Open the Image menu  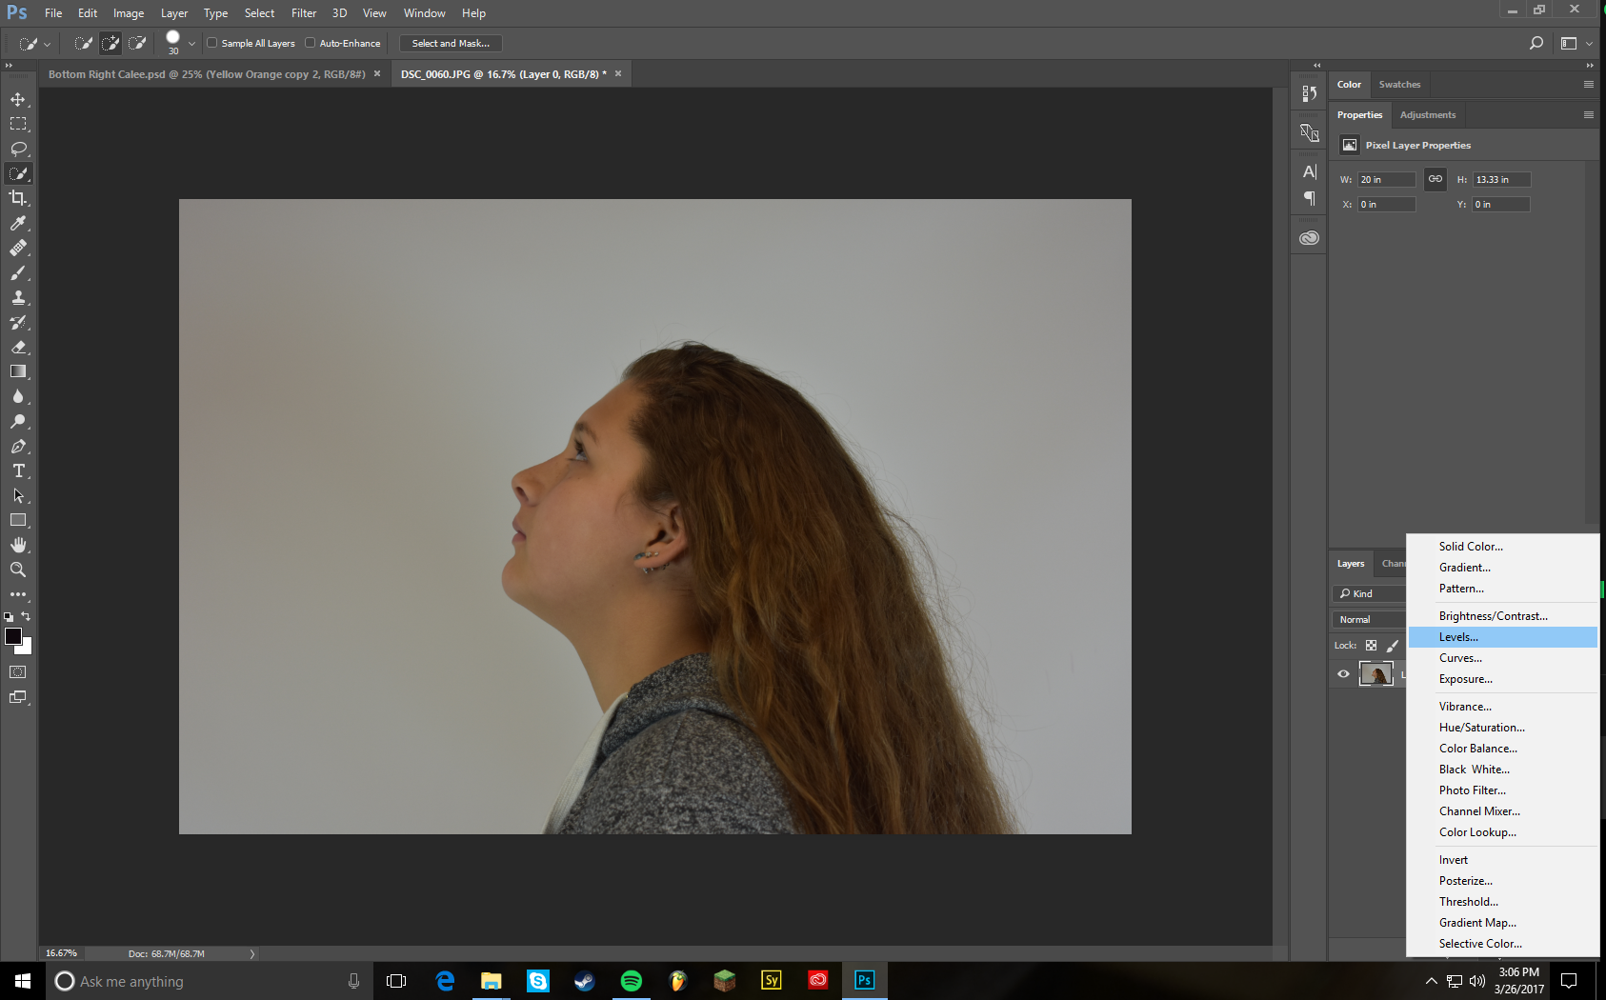pyautogui.click(x=129, y=13)
